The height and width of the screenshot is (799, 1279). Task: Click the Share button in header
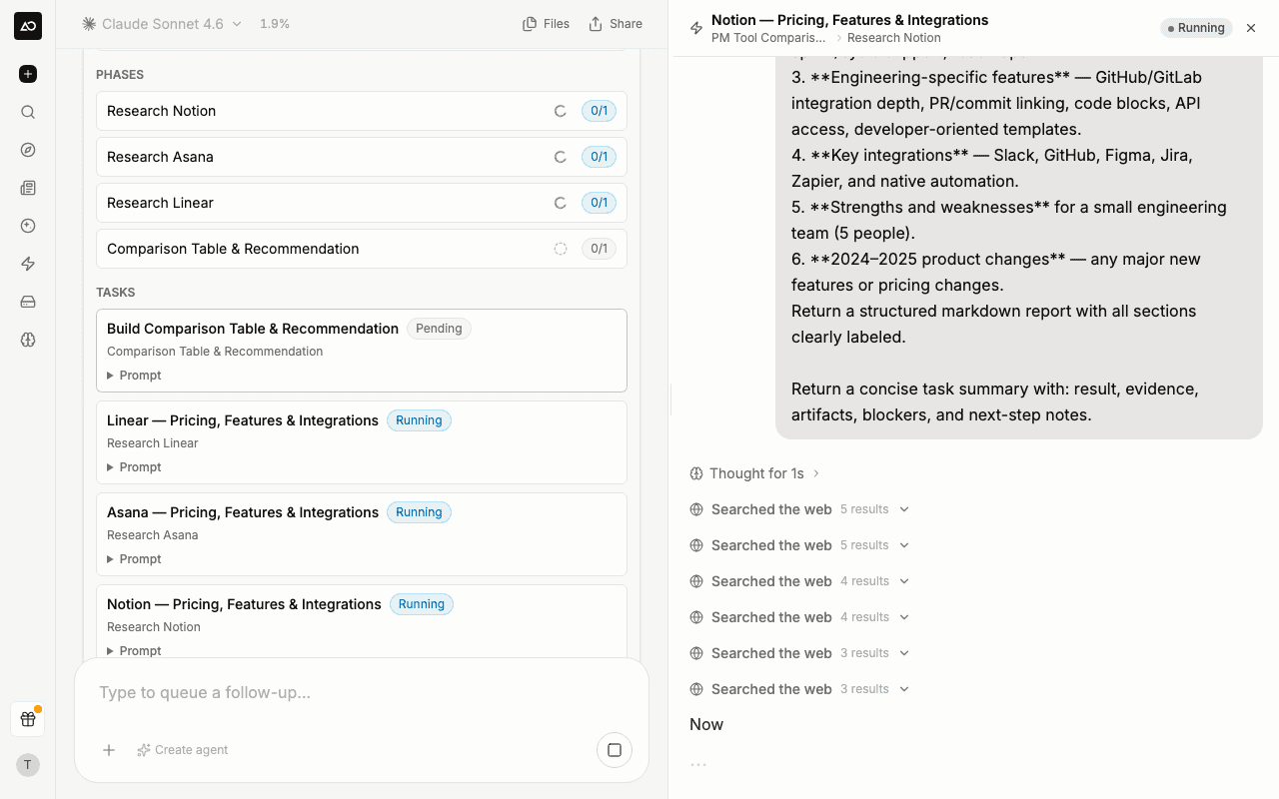point(616,24)
